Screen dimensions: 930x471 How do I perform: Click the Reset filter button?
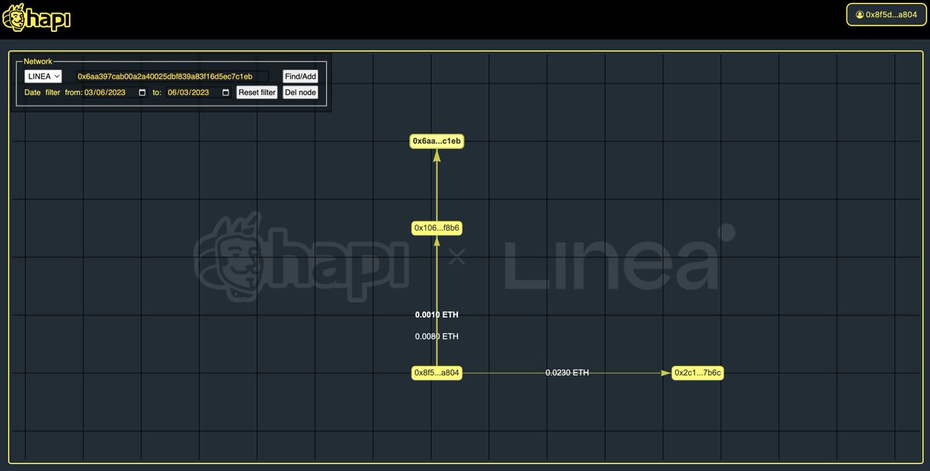coord(257,92)
